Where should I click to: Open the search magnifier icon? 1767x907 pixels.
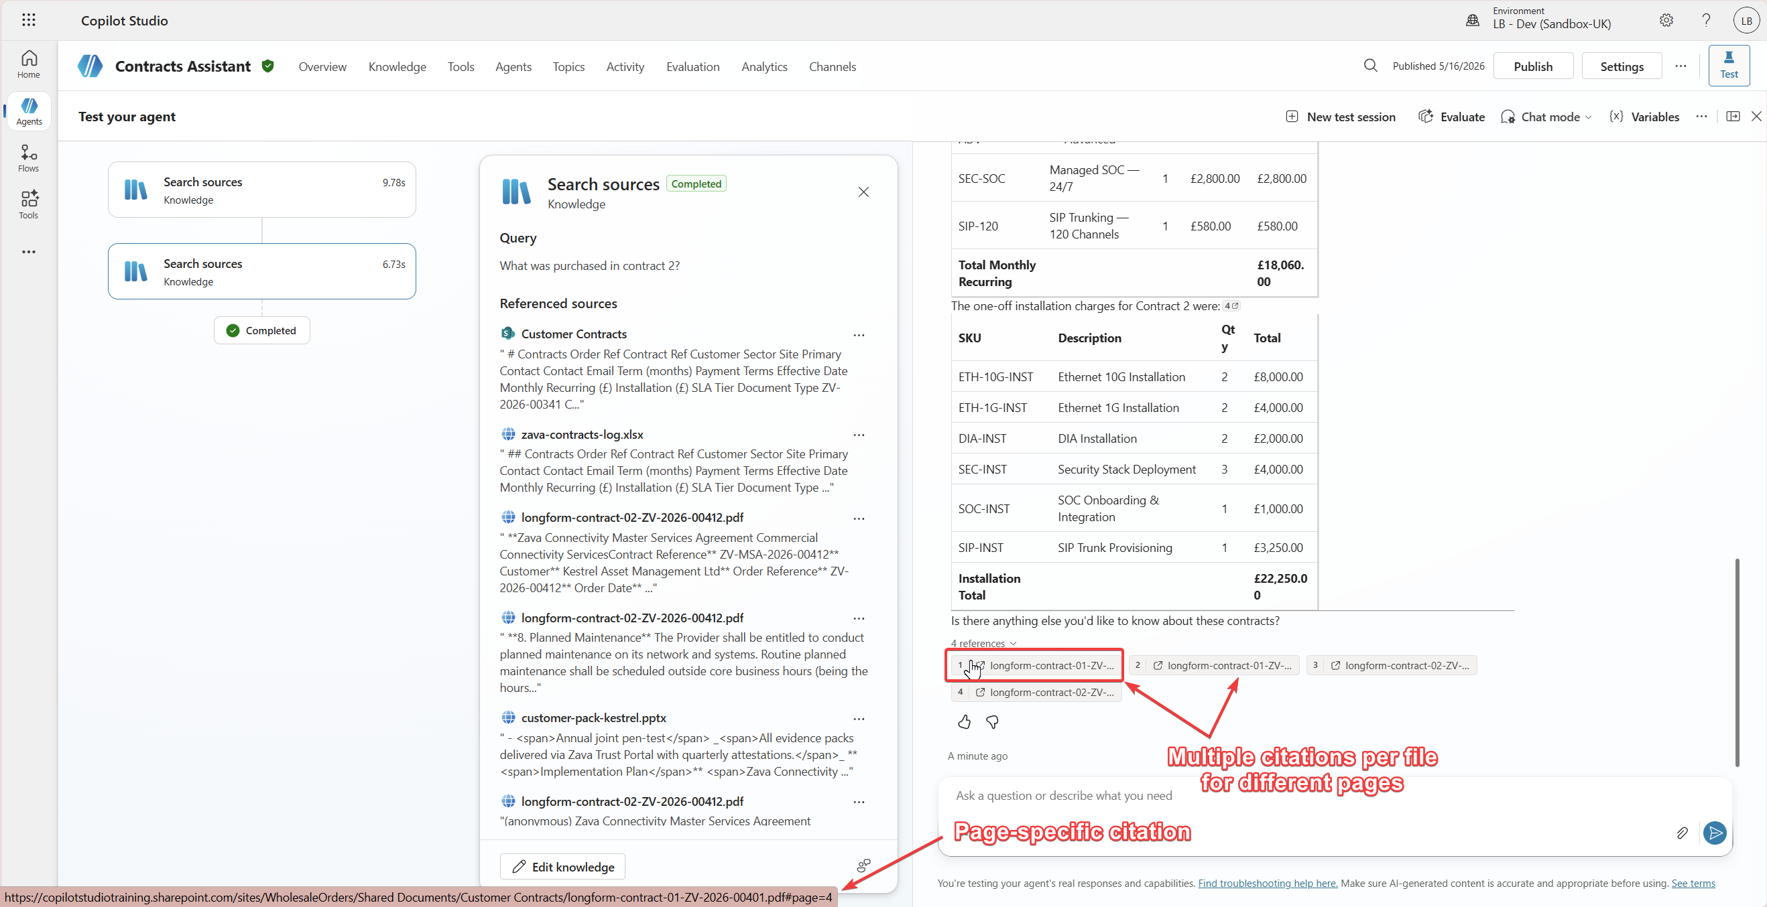pyautogui.click(x=1370, y=66)
